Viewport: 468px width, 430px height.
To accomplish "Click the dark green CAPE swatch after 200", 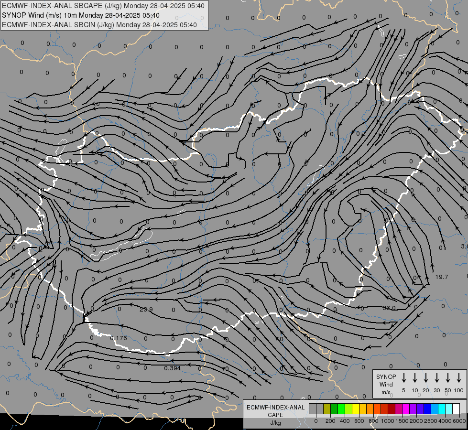I will click(334, 408).
